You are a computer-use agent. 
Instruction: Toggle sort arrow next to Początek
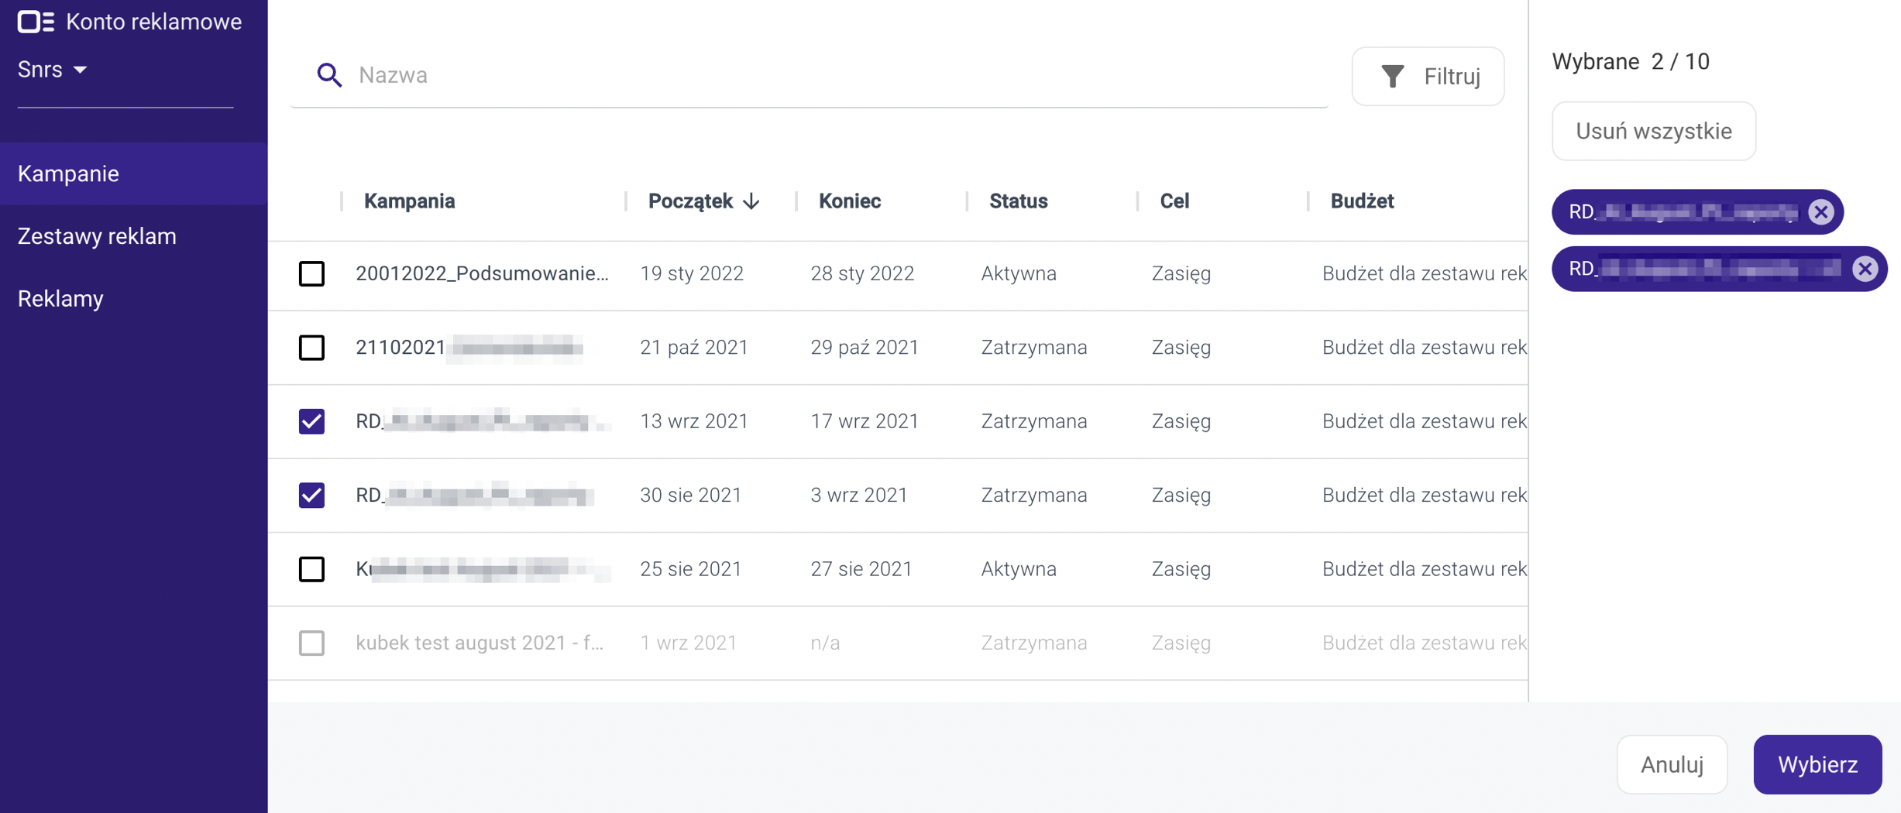[x=751, y=201]
